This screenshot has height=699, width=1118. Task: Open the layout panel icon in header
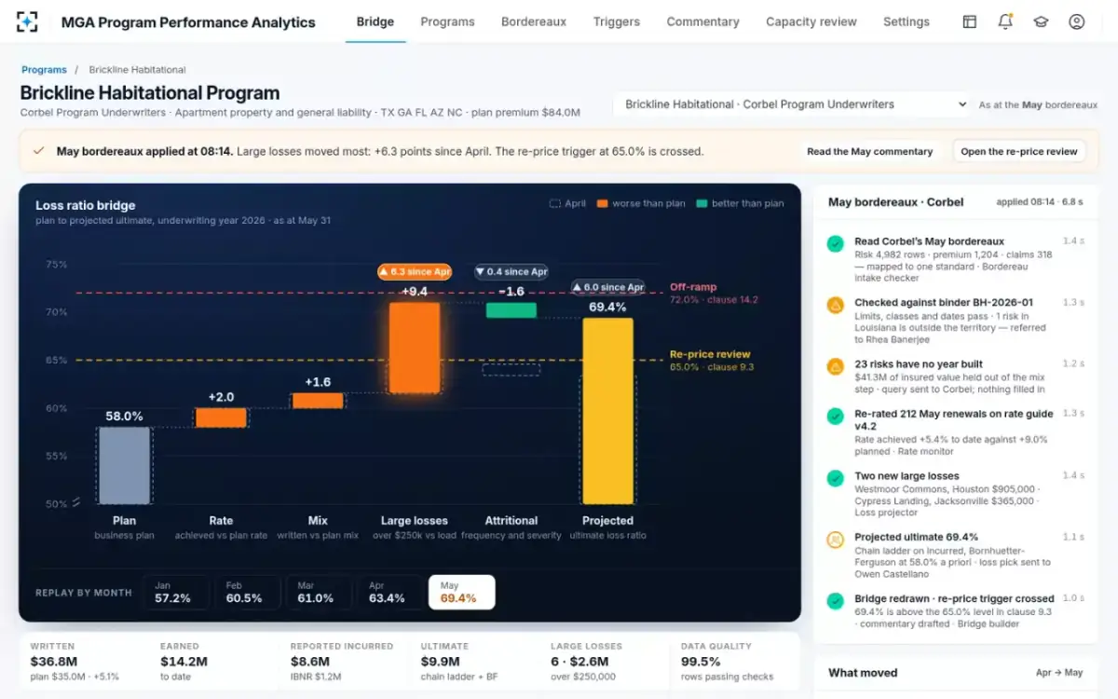970,21
